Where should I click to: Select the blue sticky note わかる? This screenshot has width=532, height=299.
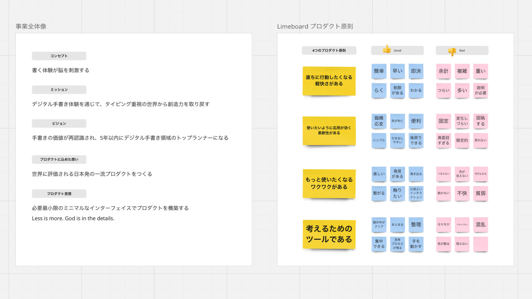(416, 91)
